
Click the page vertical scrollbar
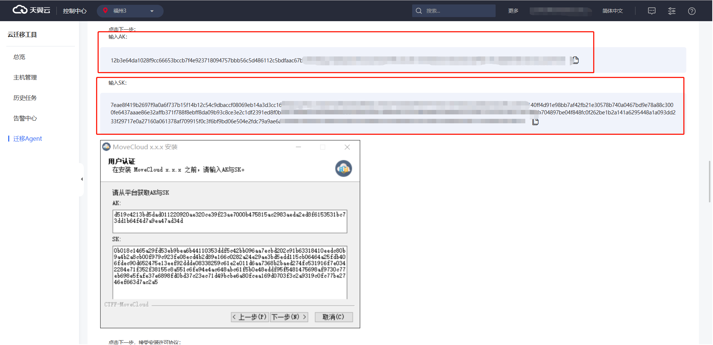710,182
